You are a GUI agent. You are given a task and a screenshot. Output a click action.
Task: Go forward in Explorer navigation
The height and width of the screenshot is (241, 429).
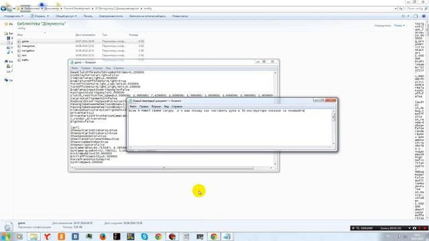tap(9, 9)
